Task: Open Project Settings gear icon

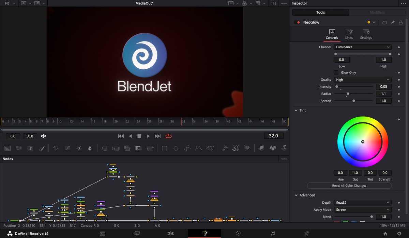Action: [x=399, y=234]
